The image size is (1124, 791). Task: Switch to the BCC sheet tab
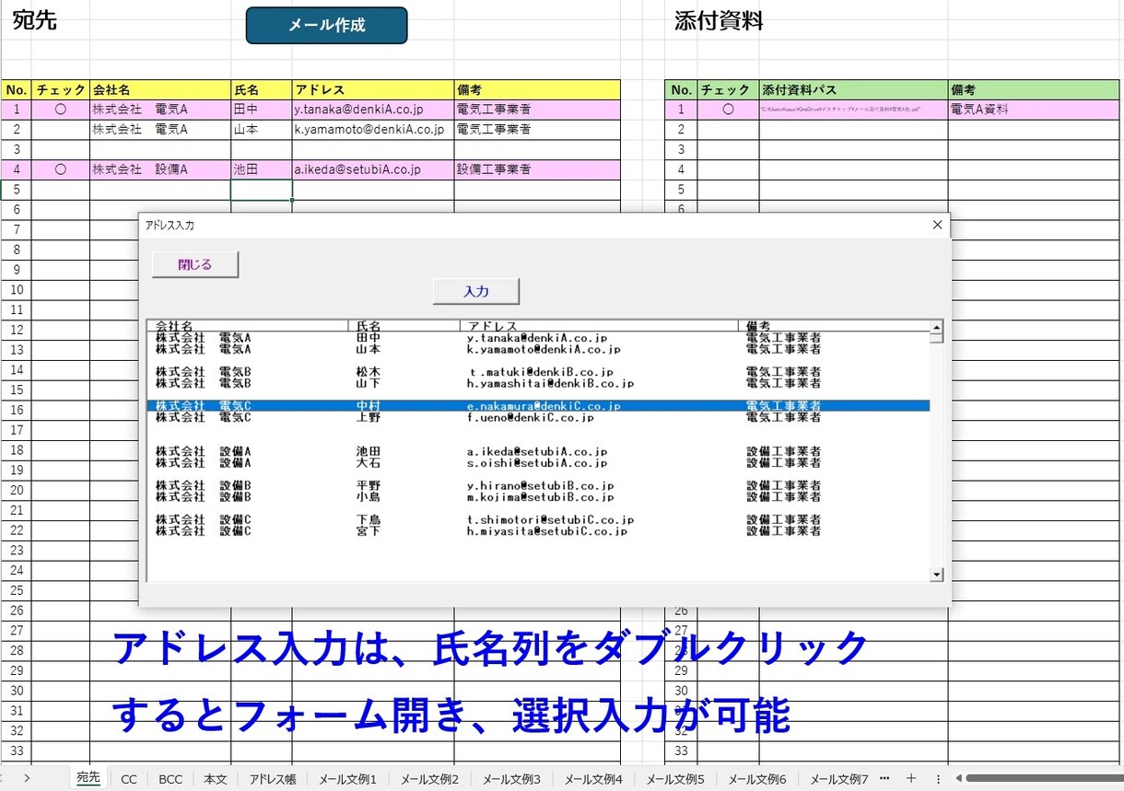[170, 779]
